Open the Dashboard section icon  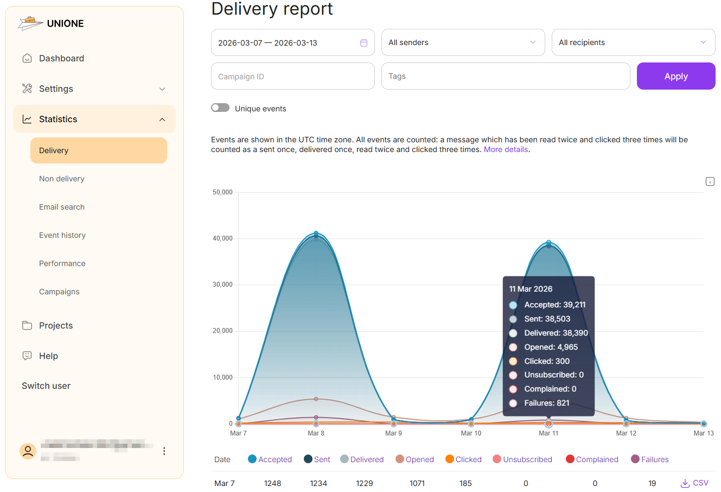pyautogui.click(x=27, y=58)
